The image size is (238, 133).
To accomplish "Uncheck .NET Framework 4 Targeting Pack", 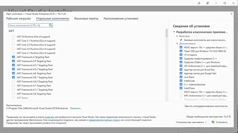I will click(x=13, y=57).
